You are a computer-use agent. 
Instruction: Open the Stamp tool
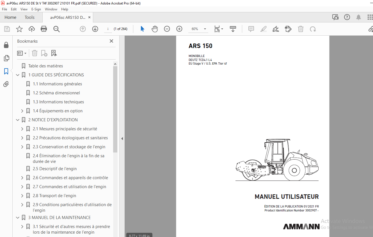[x=288, y=29]
